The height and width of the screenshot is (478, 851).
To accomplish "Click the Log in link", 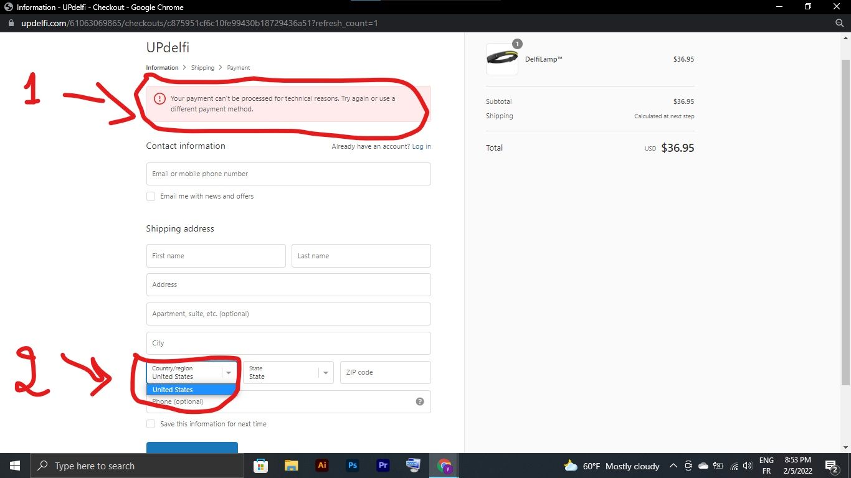I will tap(421, 146).
